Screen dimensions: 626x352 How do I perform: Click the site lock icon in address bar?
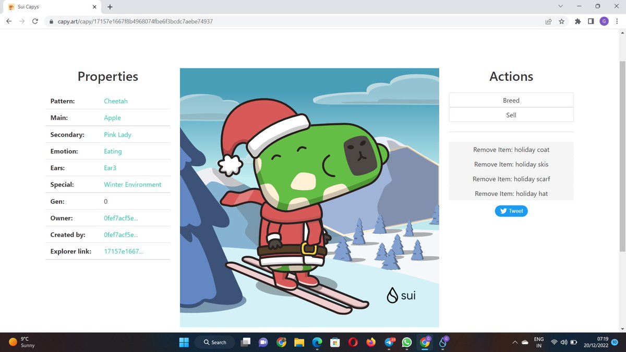[51, 22]
